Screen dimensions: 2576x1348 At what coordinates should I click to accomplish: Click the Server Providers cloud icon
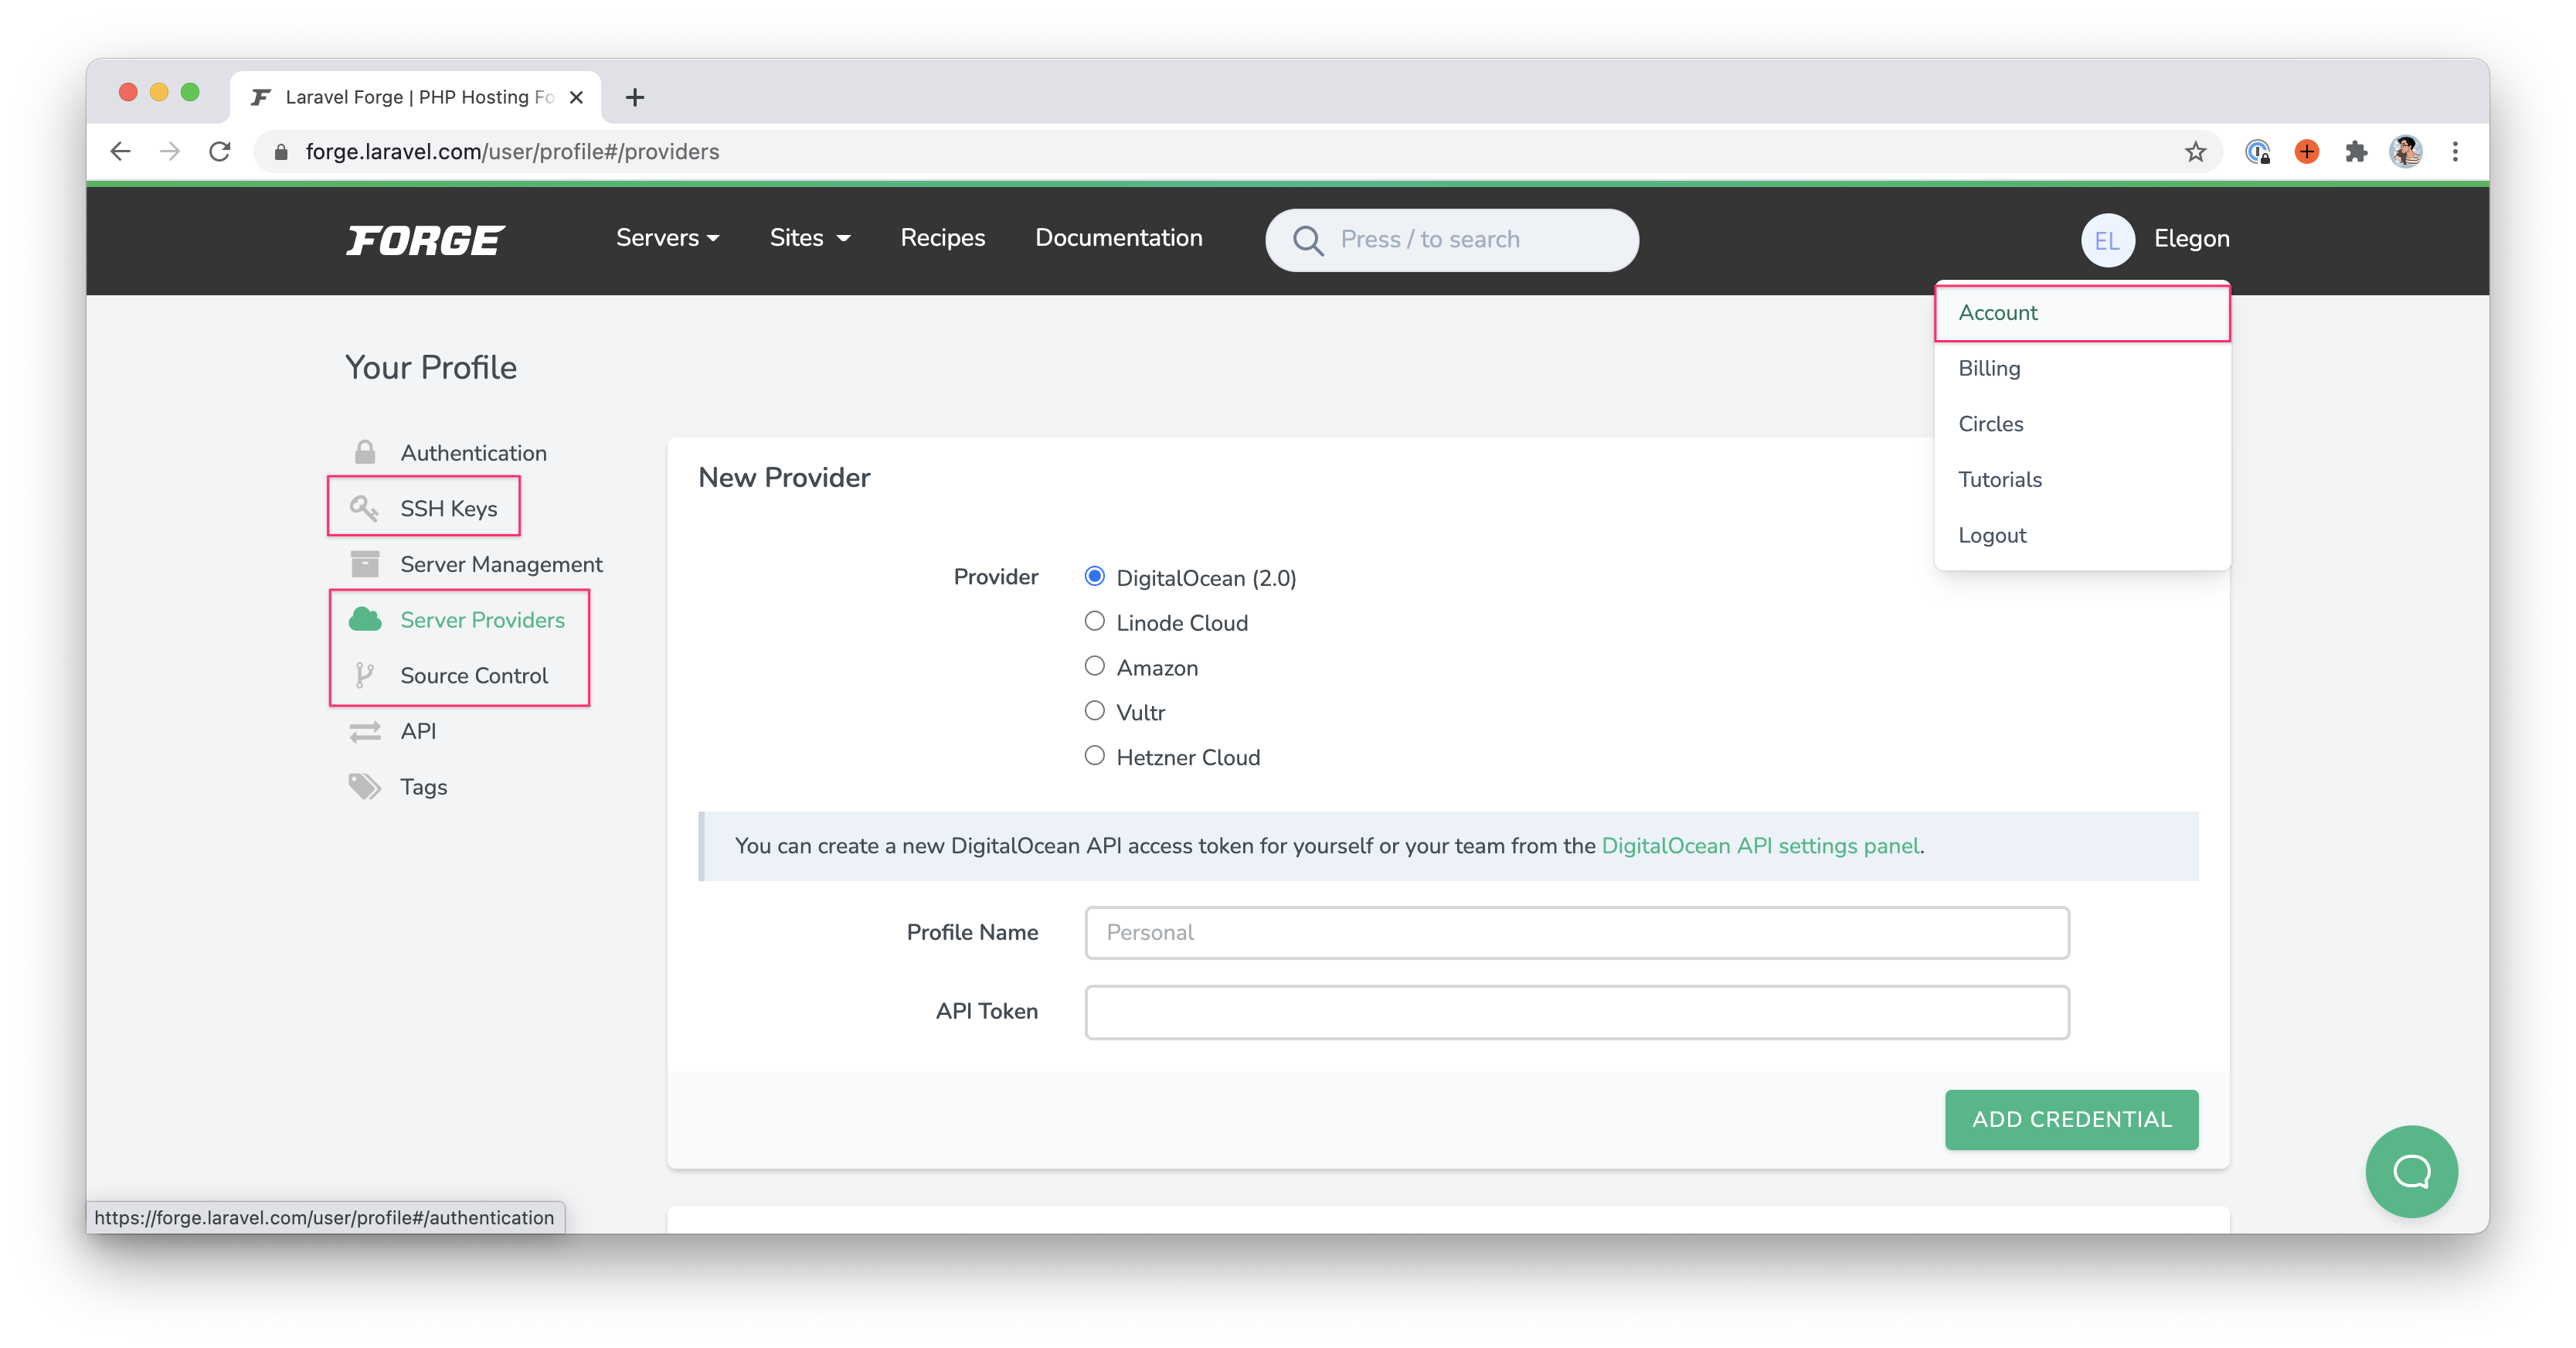point(363,618)
